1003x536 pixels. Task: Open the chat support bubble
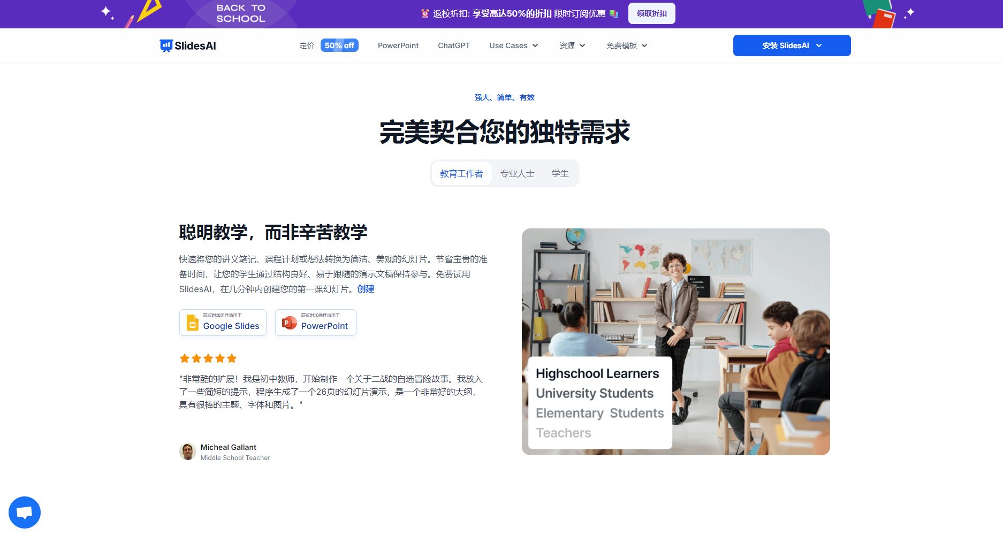pyautogui.click(x=25, y=512)
